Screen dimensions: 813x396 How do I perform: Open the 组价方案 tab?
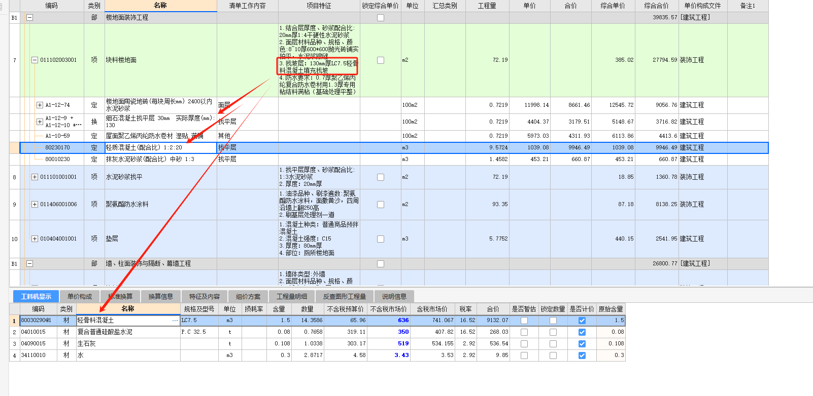(x=248, y=296)
